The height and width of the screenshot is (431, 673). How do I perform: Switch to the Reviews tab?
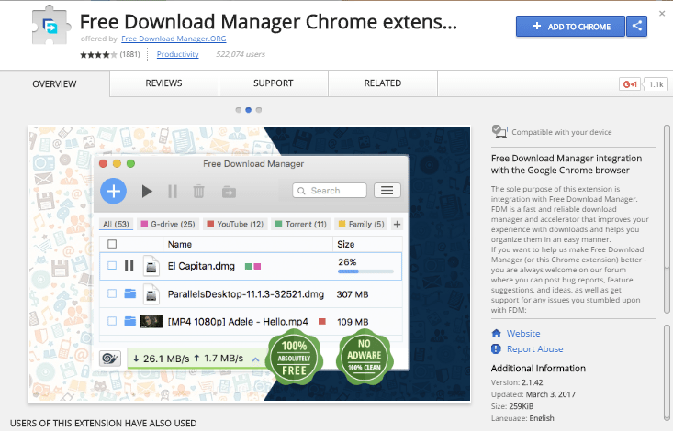164,83
